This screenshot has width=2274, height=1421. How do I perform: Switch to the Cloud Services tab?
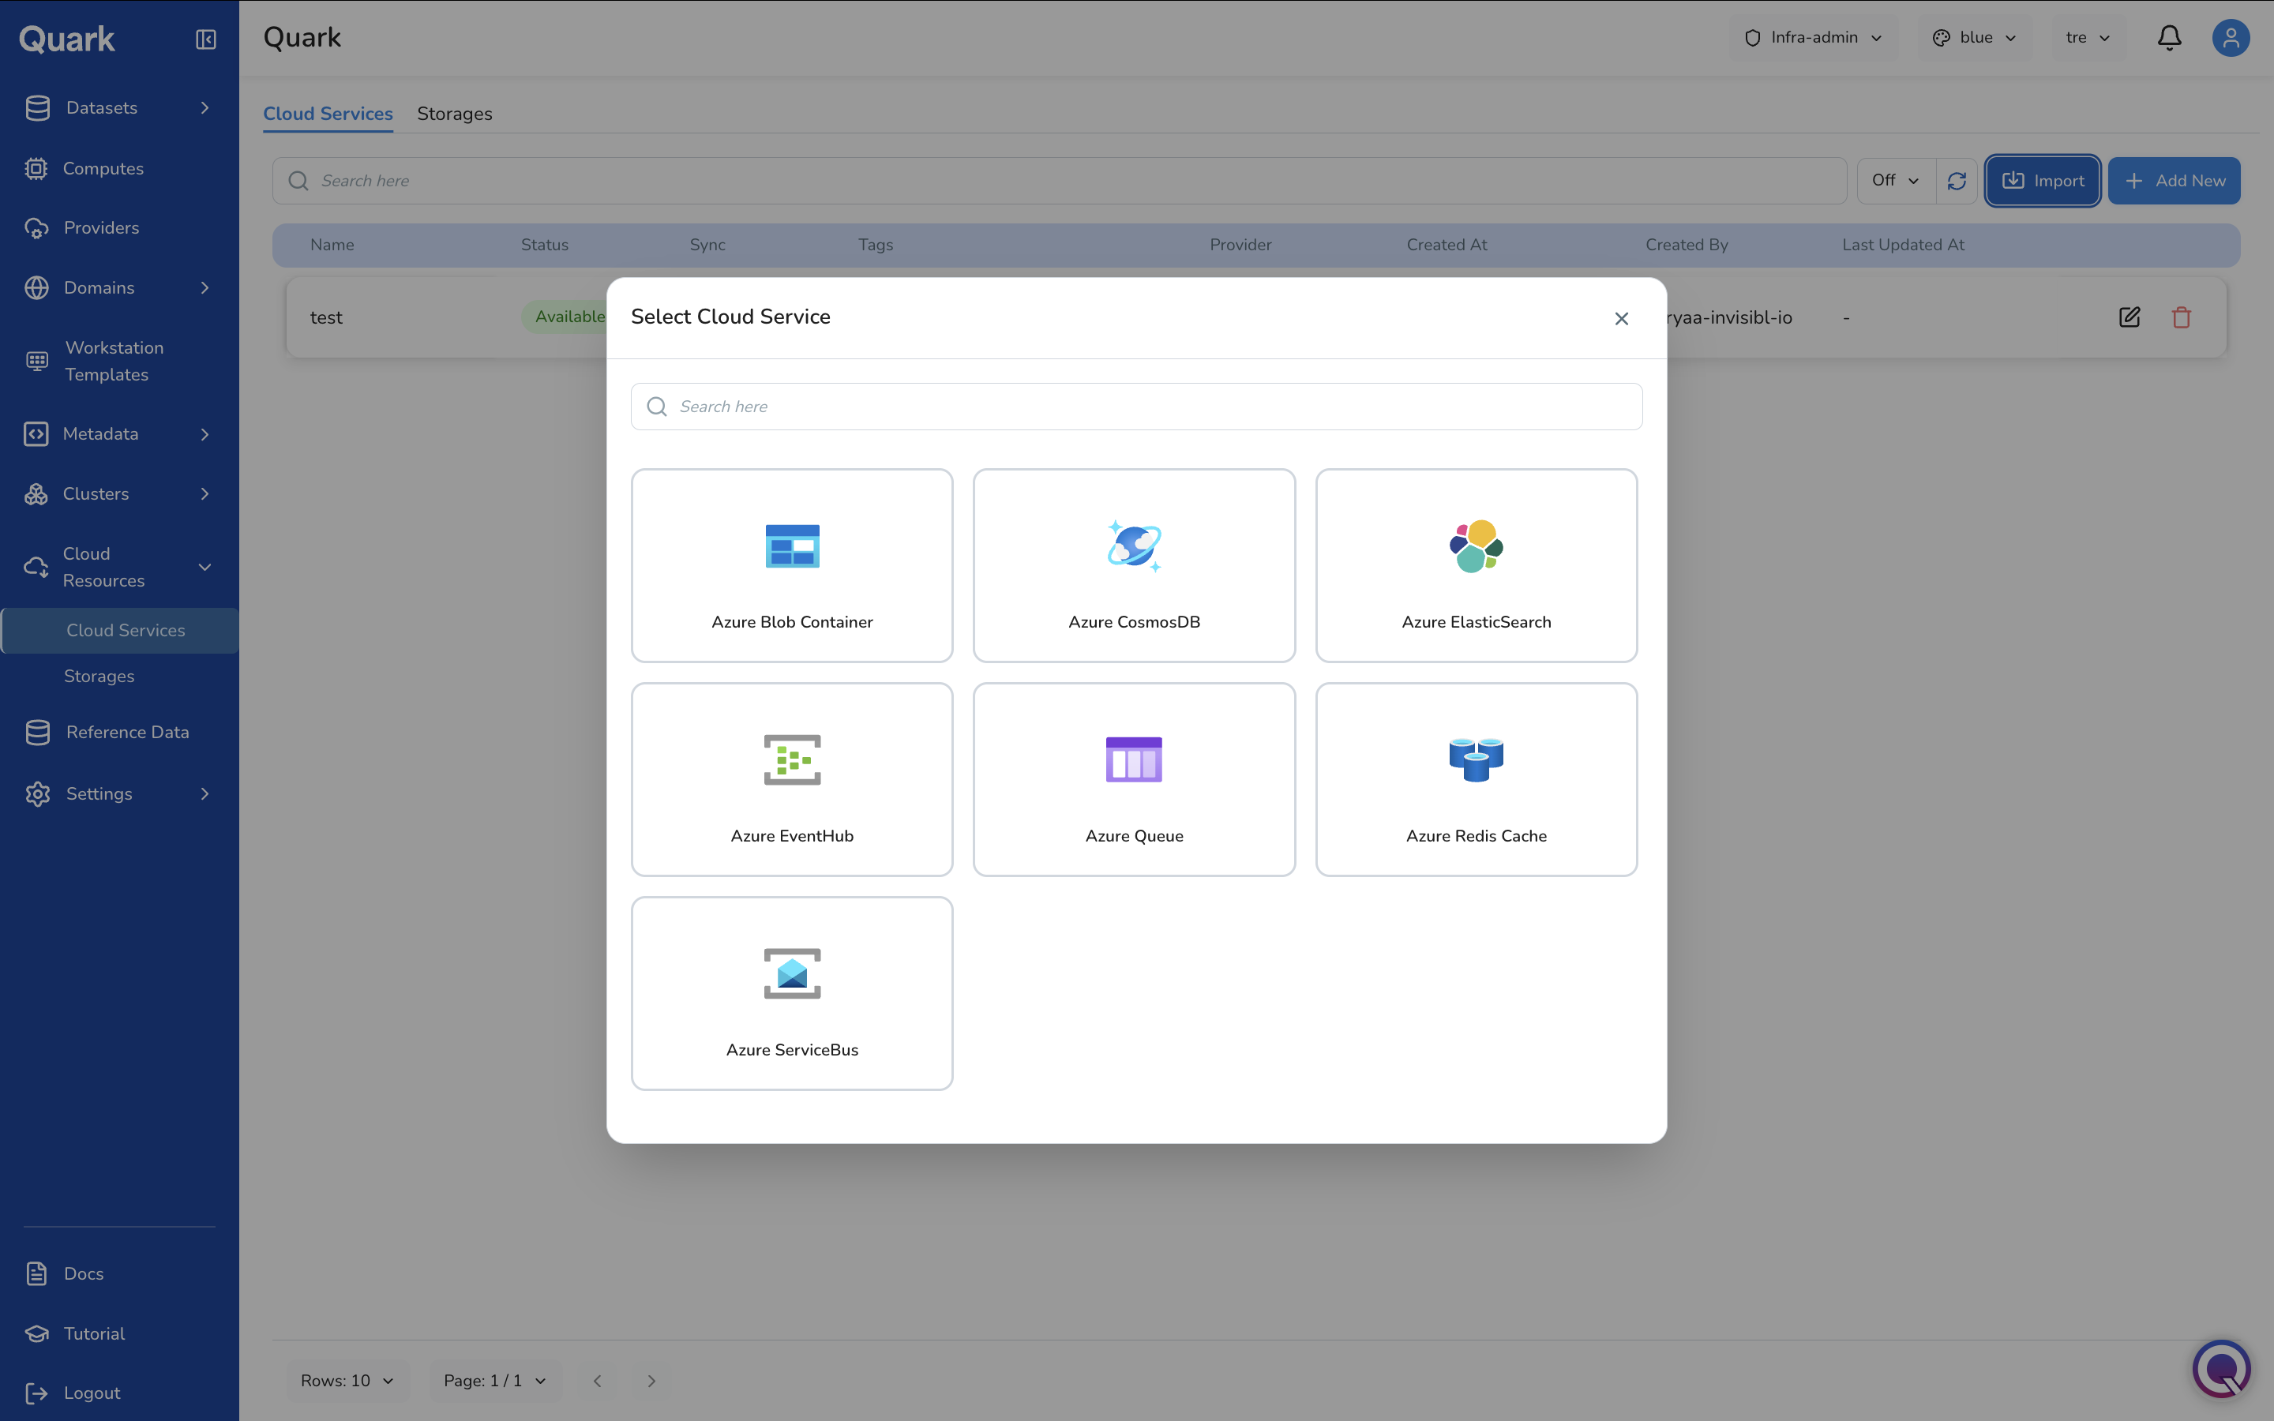point(328,114)
